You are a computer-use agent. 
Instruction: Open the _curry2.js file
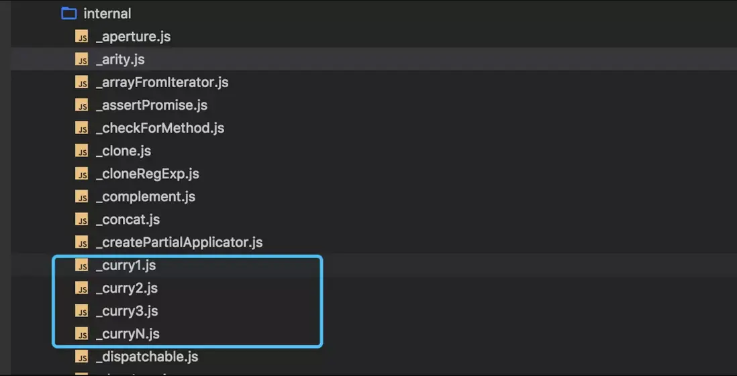[126, 288]
